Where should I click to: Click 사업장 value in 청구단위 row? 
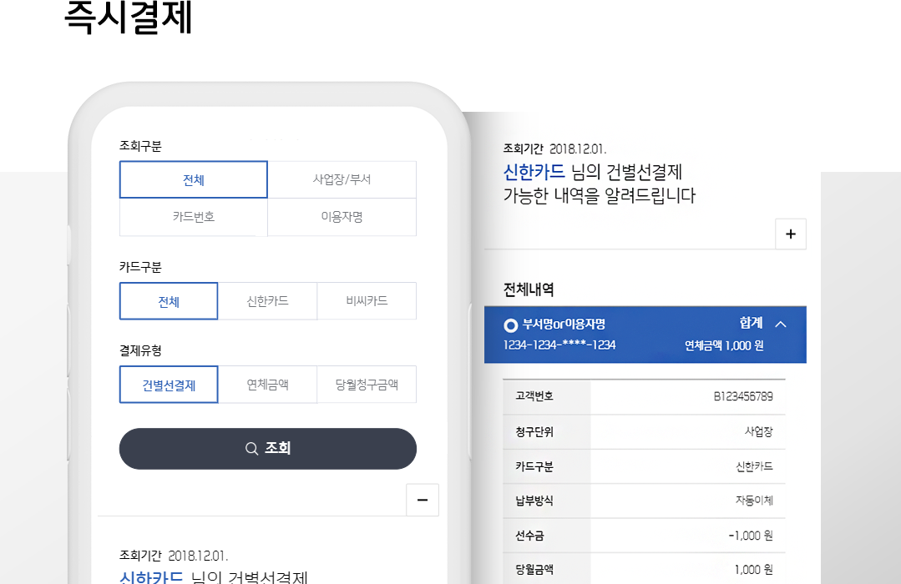pos(758,431)
